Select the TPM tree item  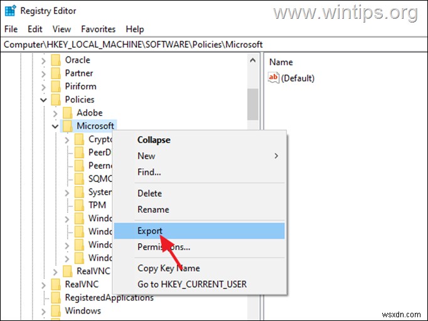click(97, 205)
